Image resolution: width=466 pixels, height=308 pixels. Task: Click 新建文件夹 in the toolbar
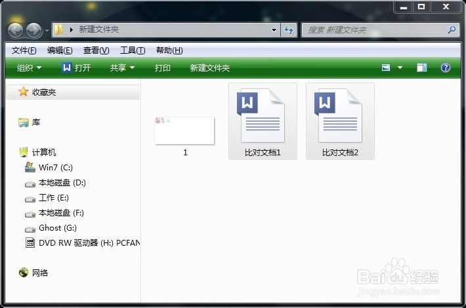[x=210, y=68]
